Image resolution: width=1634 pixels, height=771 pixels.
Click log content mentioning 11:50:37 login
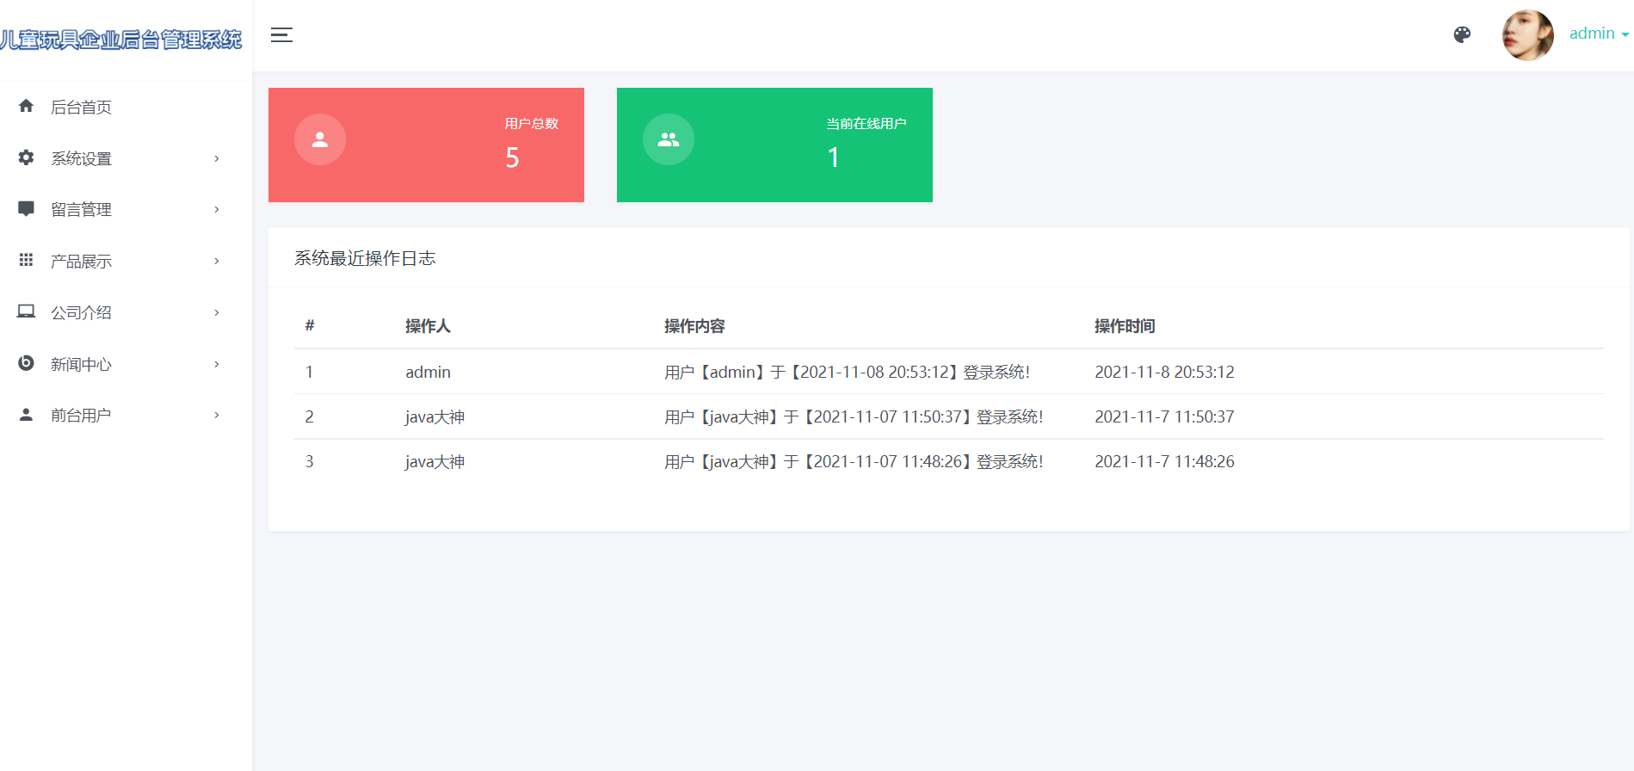click(854, 416)
